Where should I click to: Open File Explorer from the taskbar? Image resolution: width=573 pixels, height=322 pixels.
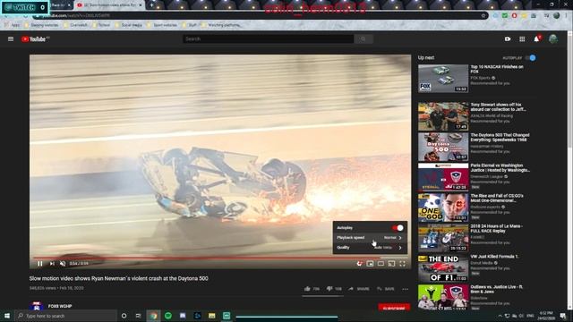(x=212, y=316)
